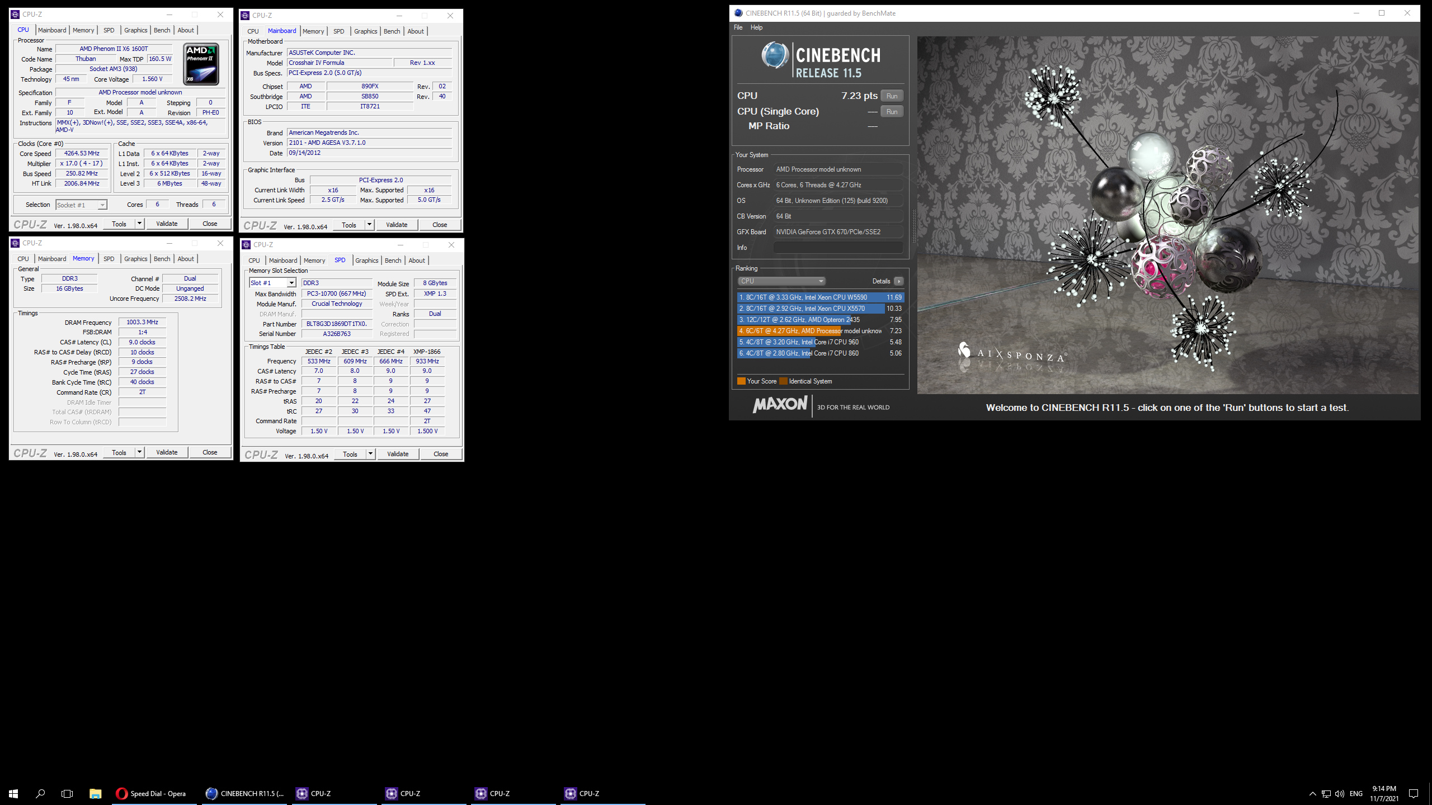Open File Explorer from taskbar
The height and width of the screenshot is (805, 1432).
95,793
